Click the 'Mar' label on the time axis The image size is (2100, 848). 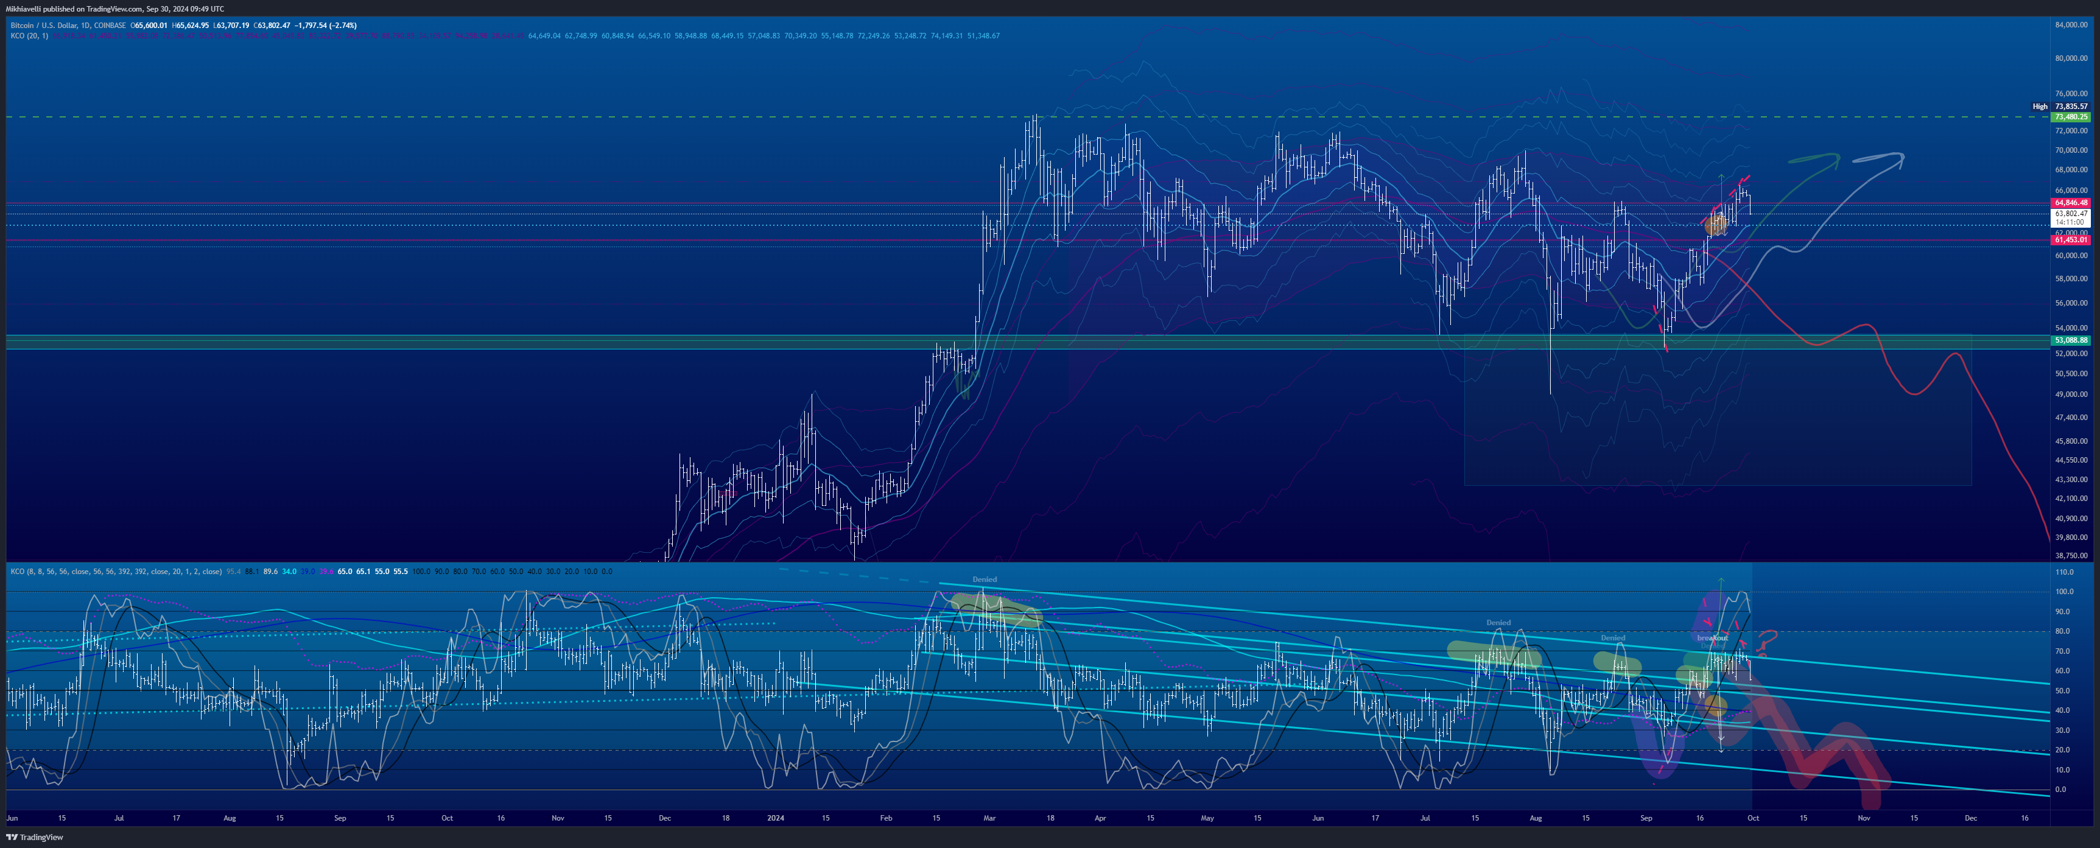pyautogui.click(x=989, y=818)
